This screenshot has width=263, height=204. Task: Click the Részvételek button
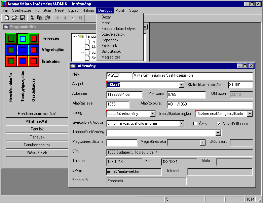[x=37, y=153]
